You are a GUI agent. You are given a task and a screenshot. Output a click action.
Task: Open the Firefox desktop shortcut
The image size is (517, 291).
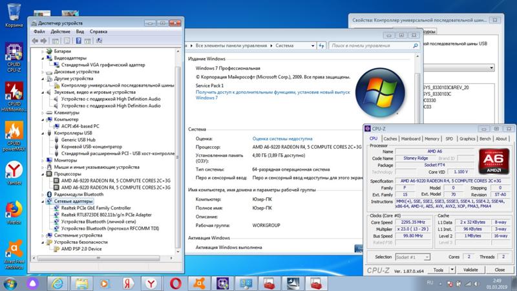click(14, 213)
